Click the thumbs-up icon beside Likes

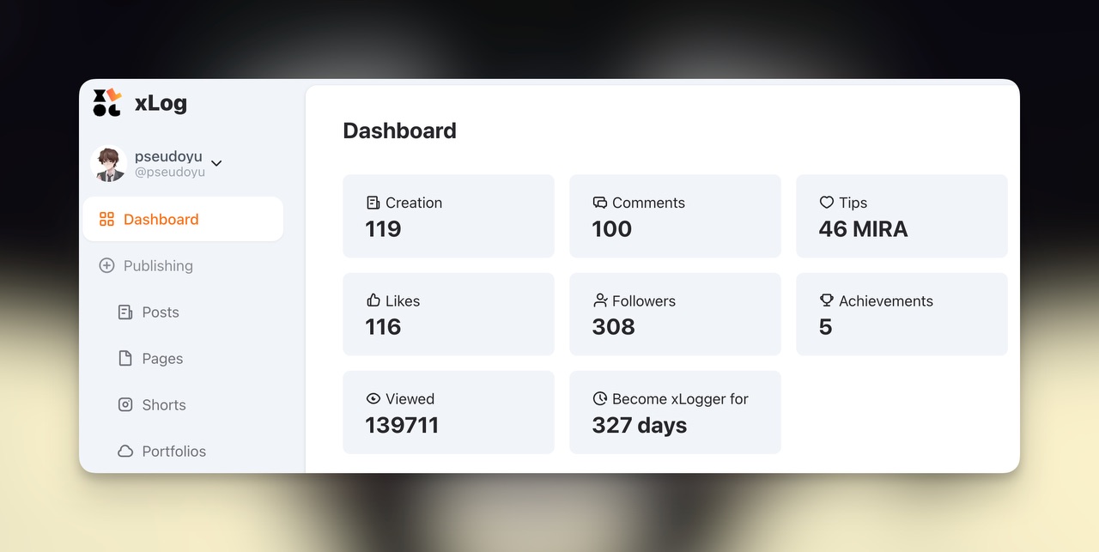[373, 300]
